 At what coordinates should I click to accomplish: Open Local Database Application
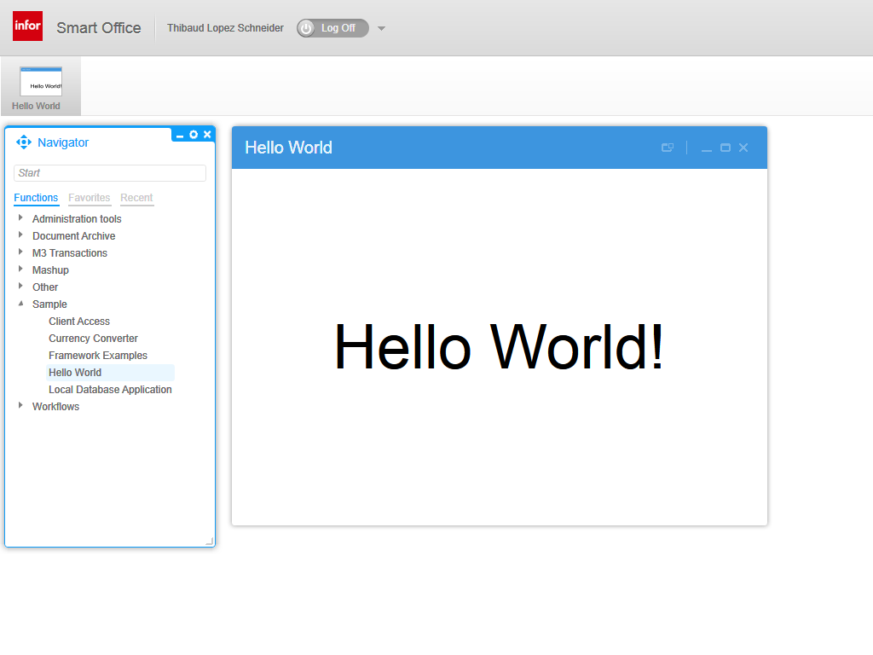110,390
